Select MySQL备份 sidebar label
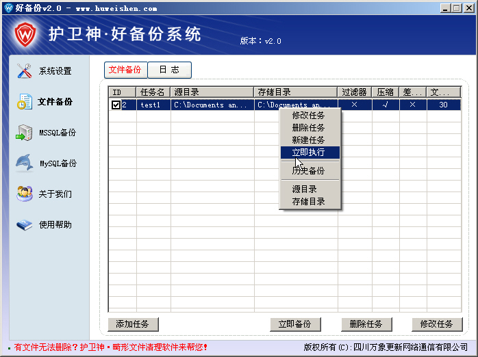Image resolution: width=478 pixels, height=357 pixels. pyautogui.click(x=58, y=163)
